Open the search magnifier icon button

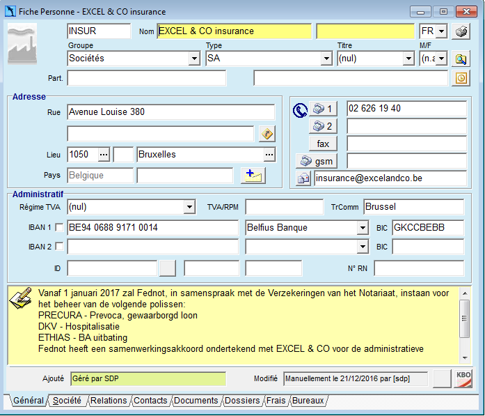(461, 59)
